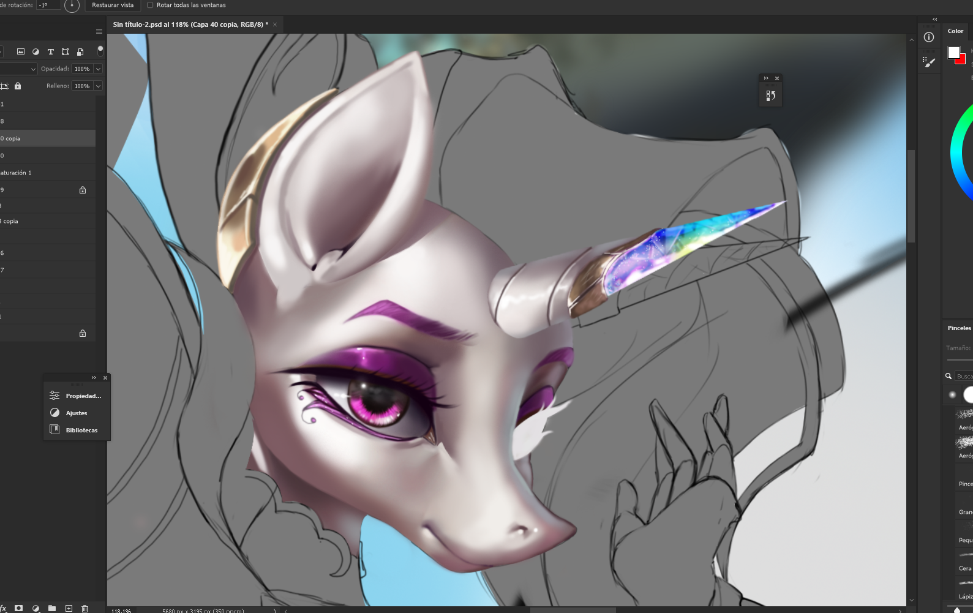Open the Opacidad dropdown arrow
The height and width of the screenshot is (613, 973).
point(98,69)
